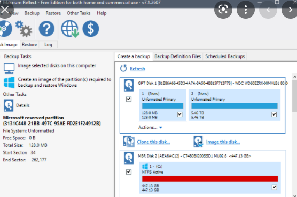
Task: Click the 128.0 MB partition blue usage bar
Action: pos(162,106)
